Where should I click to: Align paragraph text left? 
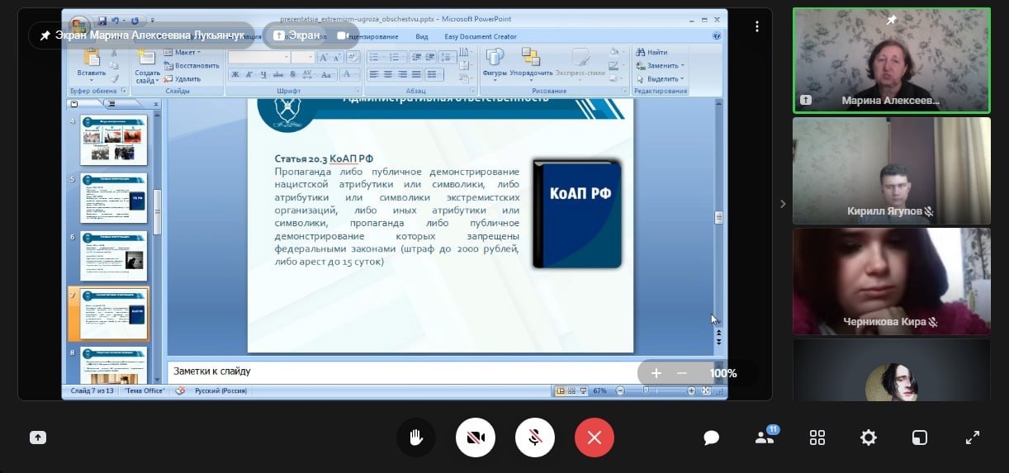pyautogui.click(x=373, y=75)
